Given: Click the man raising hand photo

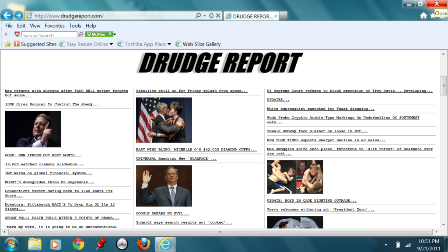Looking at the screenshot, I should [164, 185].
